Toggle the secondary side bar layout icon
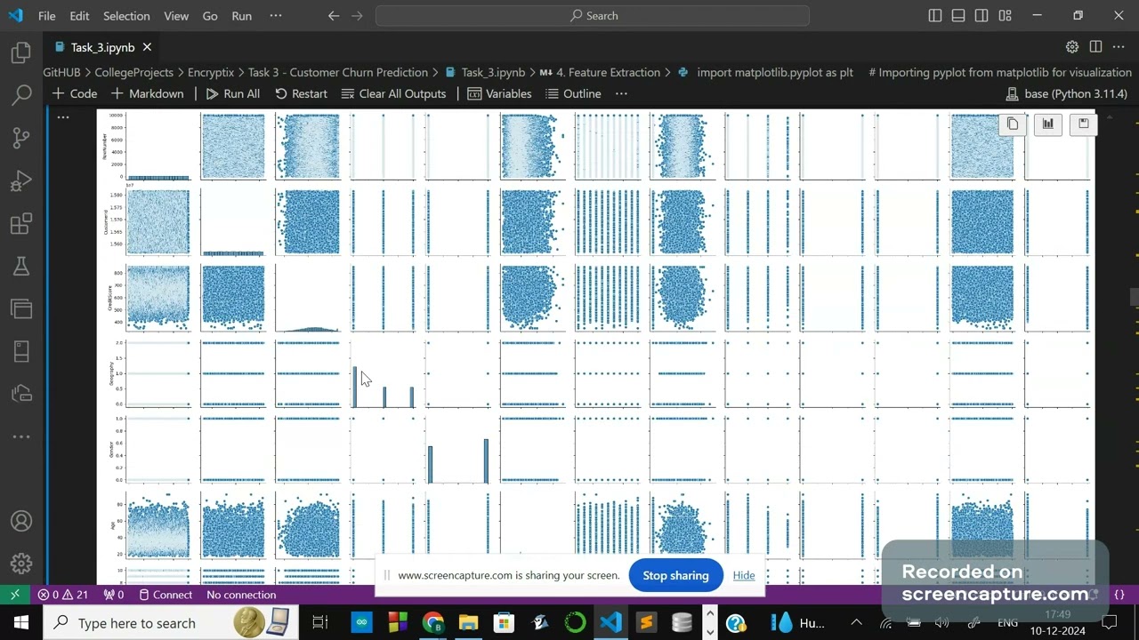Viewport: 1139px width, 640px height. click(981, 16)
